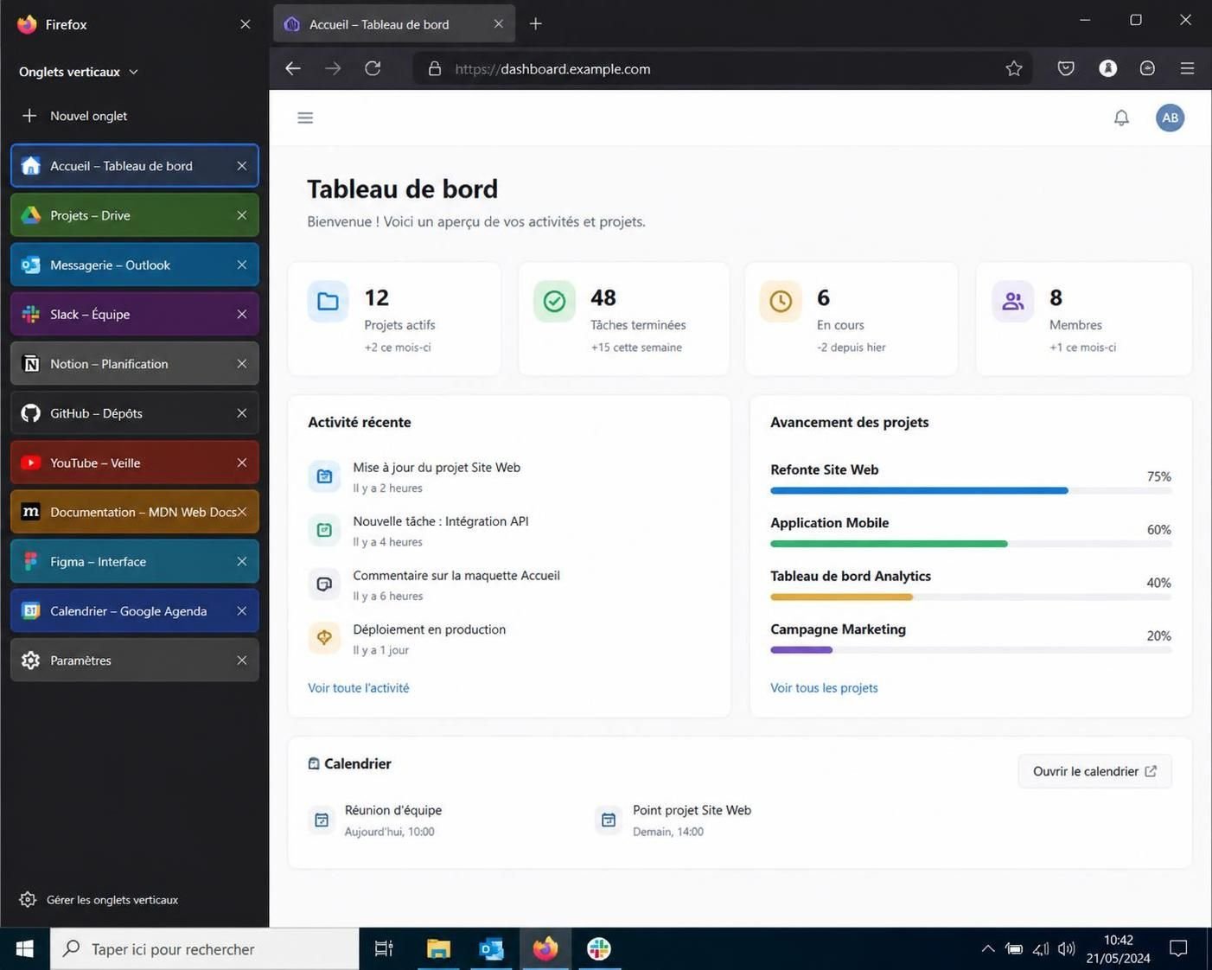This screenshot has height=970, width=1212.
Task: Launch File Explorer from taskbar
Action: tap(438, 949)
